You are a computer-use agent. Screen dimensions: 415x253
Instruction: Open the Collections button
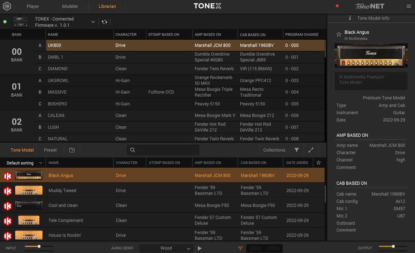point(274,150)
